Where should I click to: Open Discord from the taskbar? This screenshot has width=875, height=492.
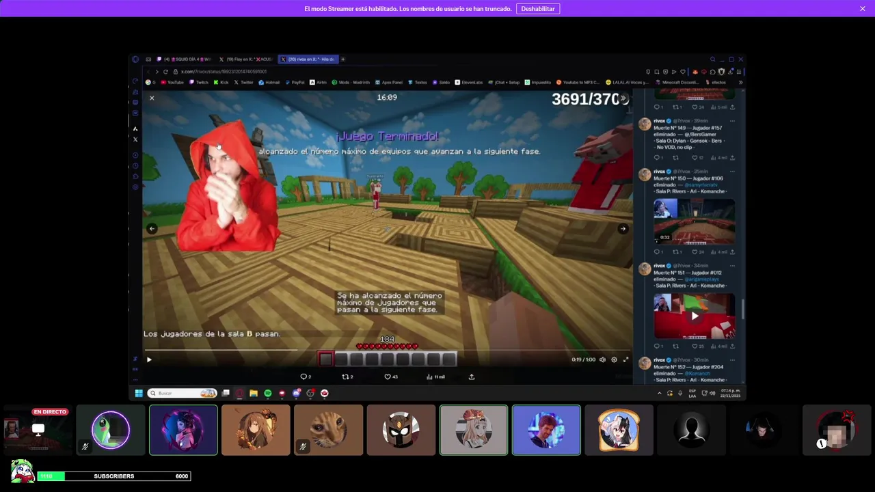[296, 393]
